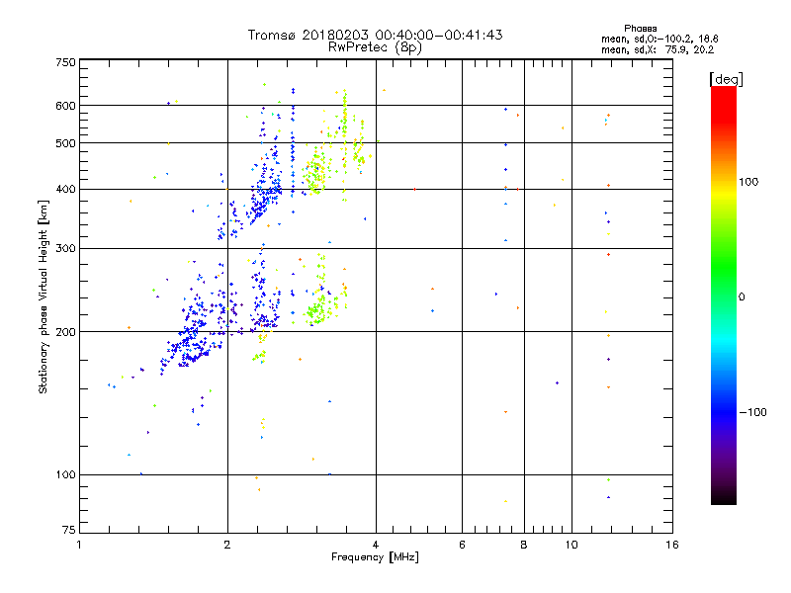Click y-axis tick label '100'

[66, 475]
